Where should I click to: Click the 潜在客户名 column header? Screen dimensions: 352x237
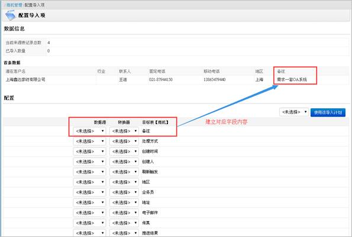tap(15, 72)
